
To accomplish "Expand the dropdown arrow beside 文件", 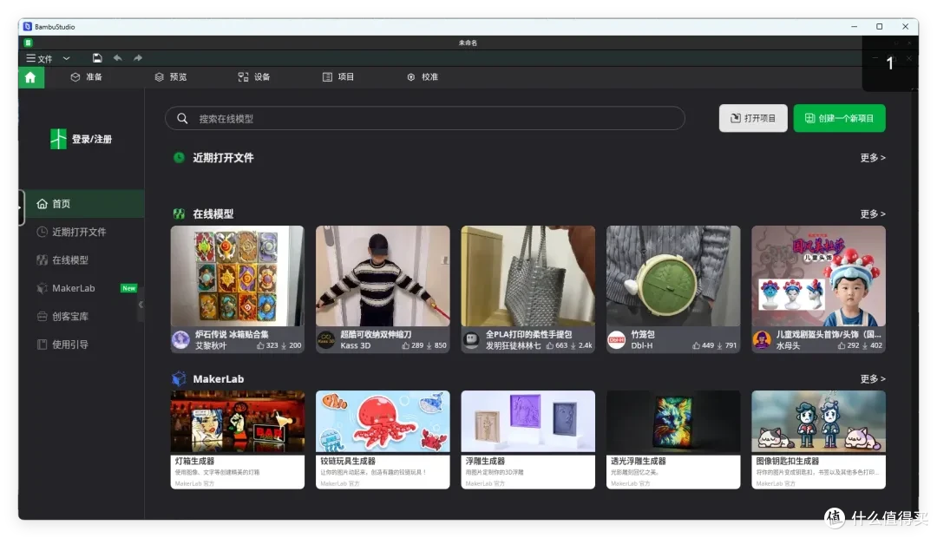I will click(66, 59).
